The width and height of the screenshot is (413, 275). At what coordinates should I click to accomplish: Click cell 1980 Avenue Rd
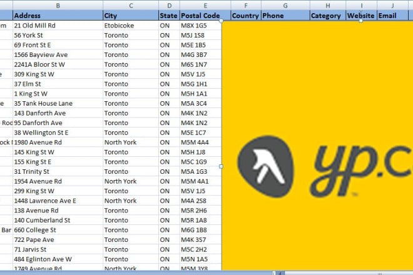[58, 142]
